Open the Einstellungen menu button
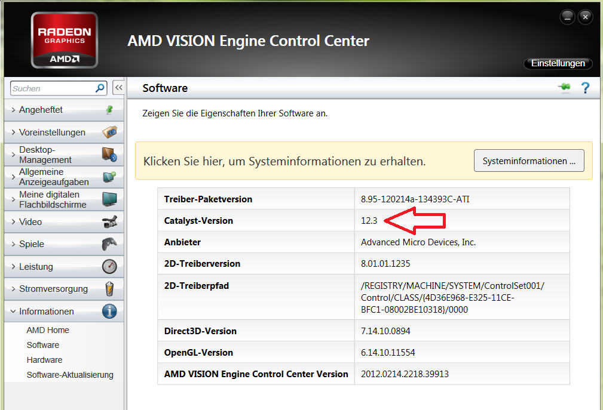The image size is (603, 410). click(558, 63)
